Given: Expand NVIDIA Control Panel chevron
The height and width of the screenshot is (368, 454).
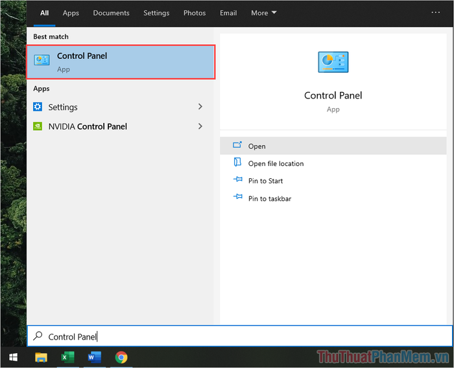Looking at the screenshot, I should [200, 126].
